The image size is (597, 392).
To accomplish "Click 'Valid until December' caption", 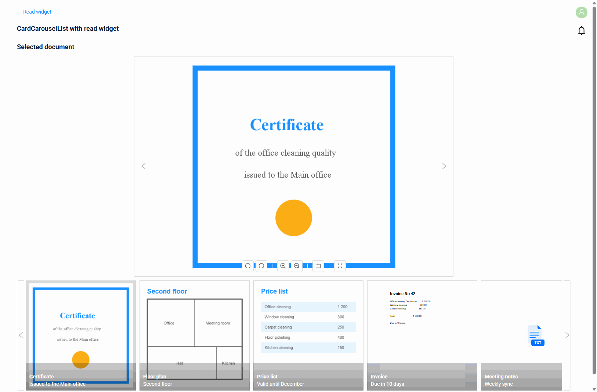I will click(x=281, y=384).
